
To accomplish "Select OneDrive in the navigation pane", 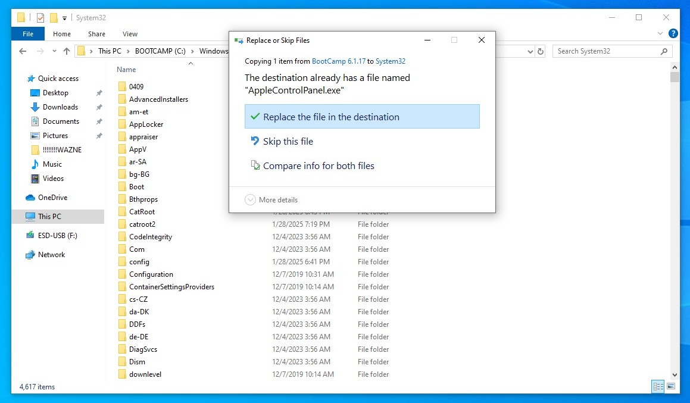I will [x=52, y=198].
